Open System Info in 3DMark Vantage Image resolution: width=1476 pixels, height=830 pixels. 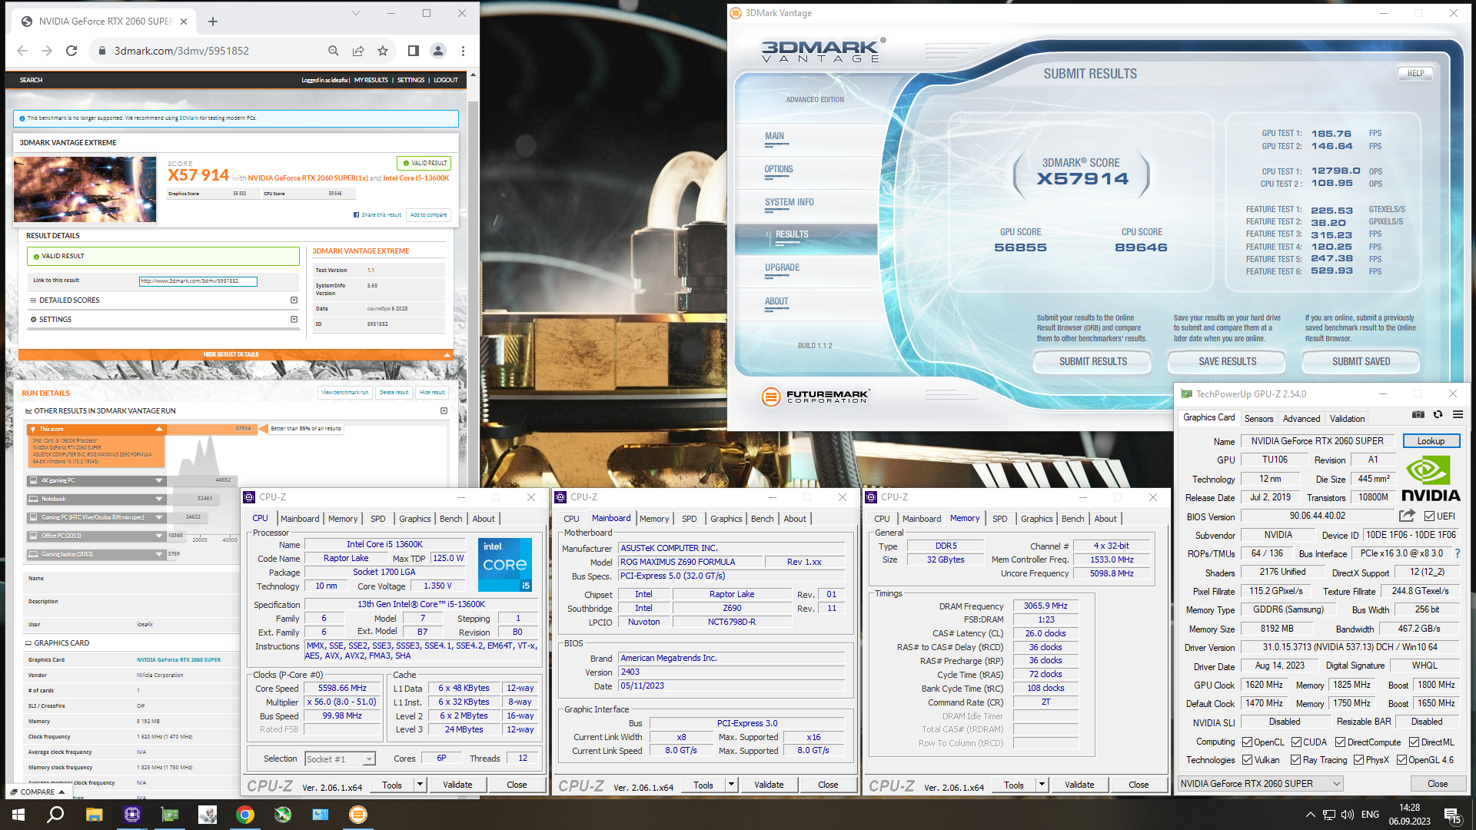(789, 202)
